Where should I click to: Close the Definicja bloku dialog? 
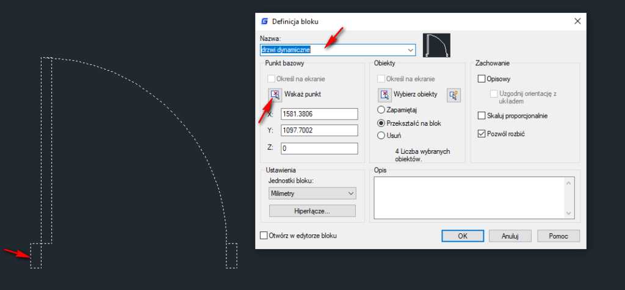[577, 21]
